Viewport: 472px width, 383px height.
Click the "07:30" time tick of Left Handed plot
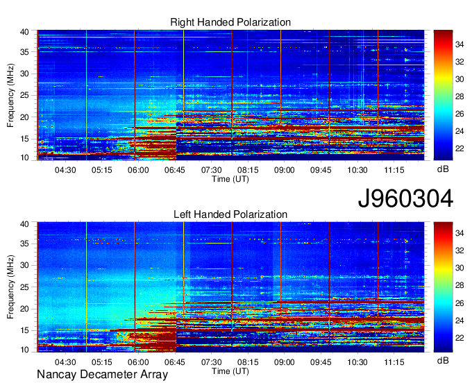[x=211, y=362]
